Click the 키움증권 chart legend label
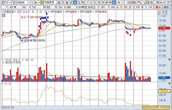 click(x=9, y=12)
